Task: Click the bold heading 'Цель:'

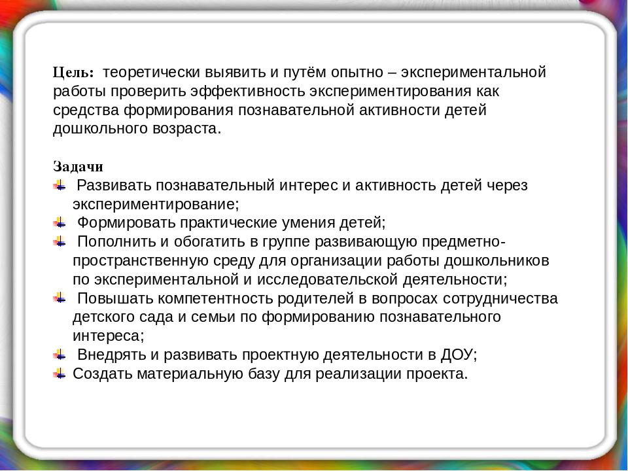Action: pos(74,73)
